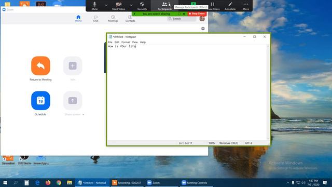Expand video options arrow beside Start Video
The width and height of the screenshot is (332, 187).
click(131, 5)
